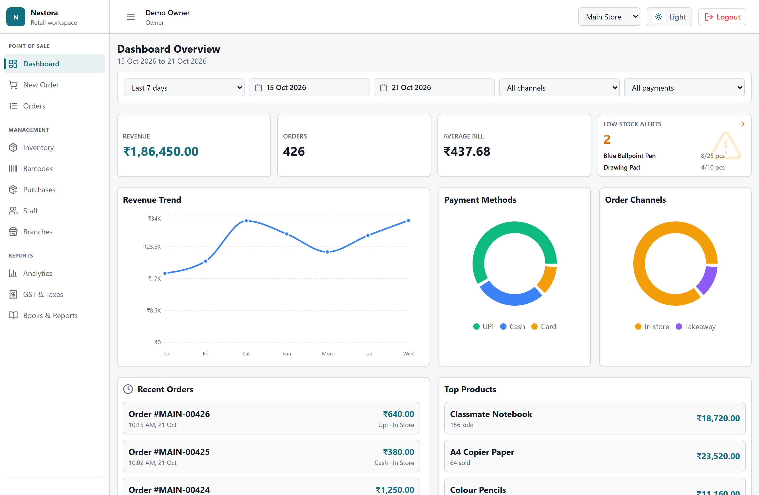Click the purple Takeaway legend swatch
This screenshot has width=759, height=495.
(679, 326)
